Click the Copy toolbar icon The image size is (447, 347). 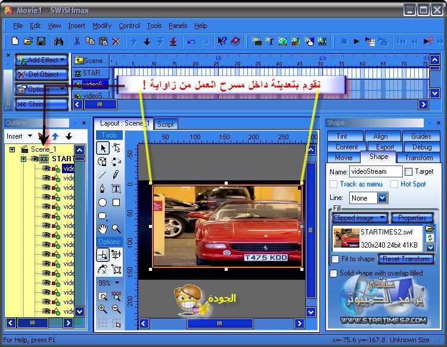point(90,42)
